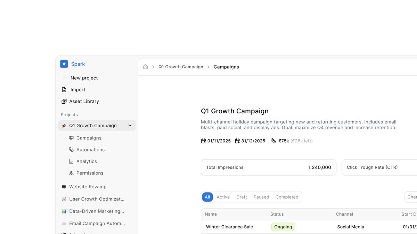Screen dimensions: 417x234
Task: Collapse the Q1 Growth Campaign chevron
Action: click(130, 125)
